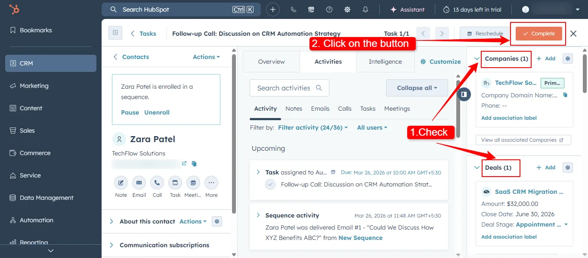
Task: Click the create plus icon in top bar
Action: (x=273, y=9)
